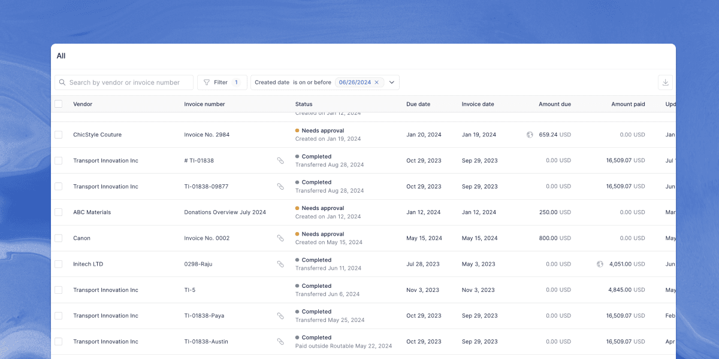Open Invoice No. 0002 link

pyautogui.click(x=207, y=238)
